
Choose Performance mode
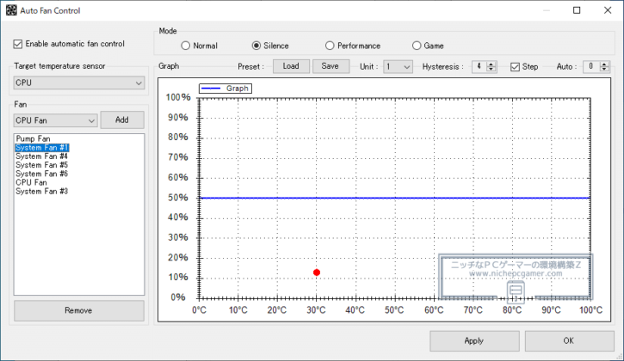pyautogui.click(x=331, y=46)
